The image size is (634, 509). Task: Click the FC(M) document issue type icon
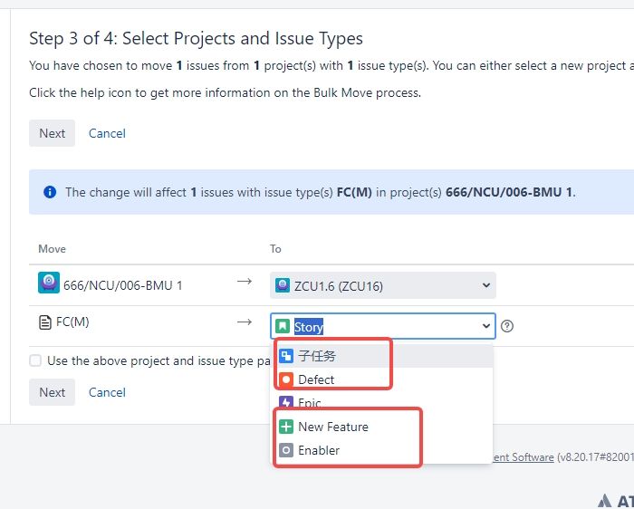[x=45, y=322]
